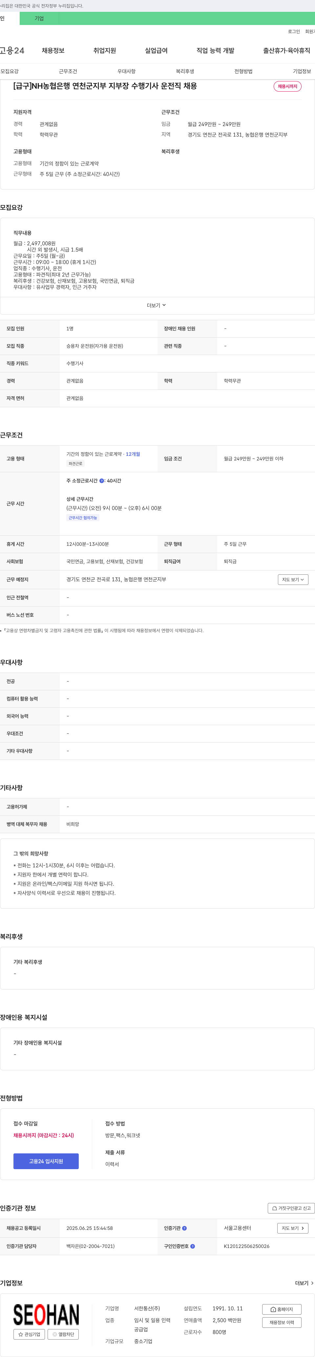Report posting via 거짓구인광고 신고 button
Image resolution: width=315 pixels, height=1357 pixels.
point(291,1208)
